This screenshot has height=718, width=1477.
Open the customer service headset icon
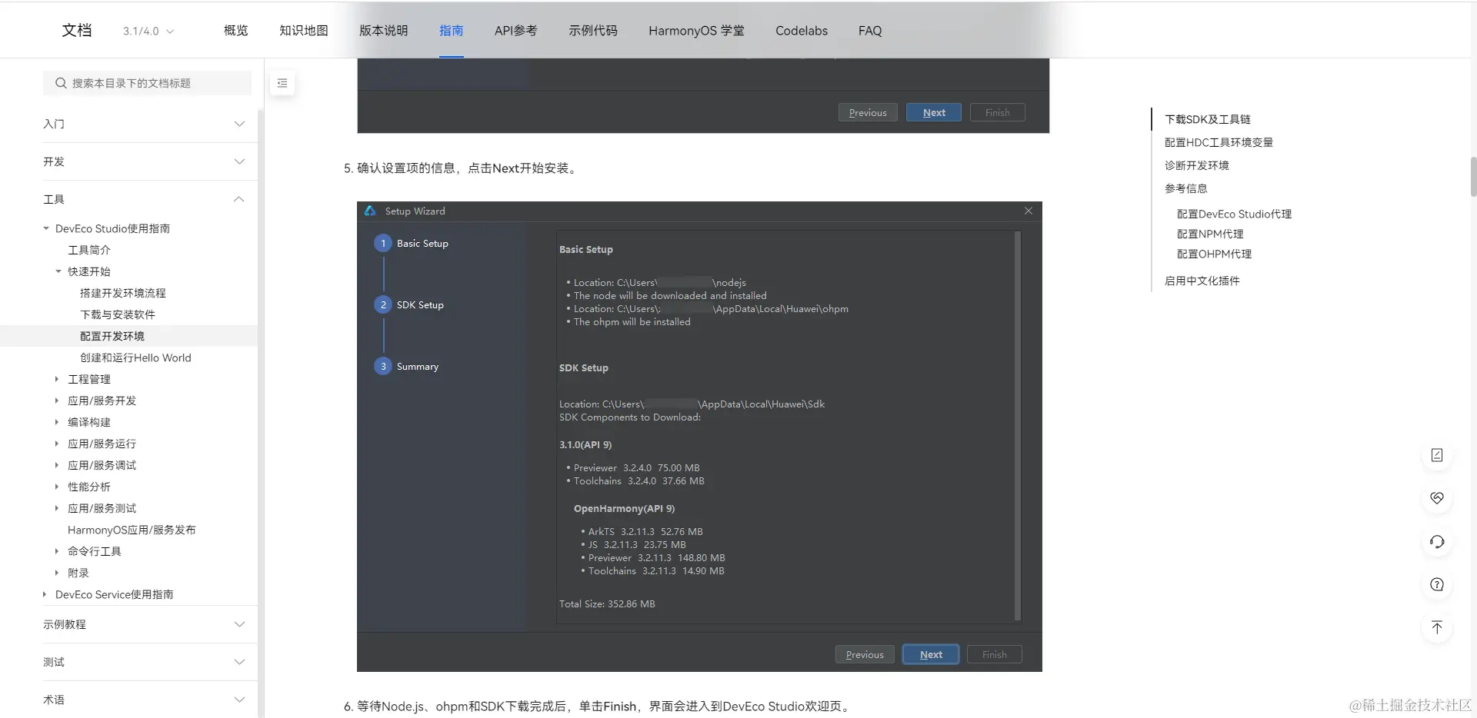click(1436, 541)
